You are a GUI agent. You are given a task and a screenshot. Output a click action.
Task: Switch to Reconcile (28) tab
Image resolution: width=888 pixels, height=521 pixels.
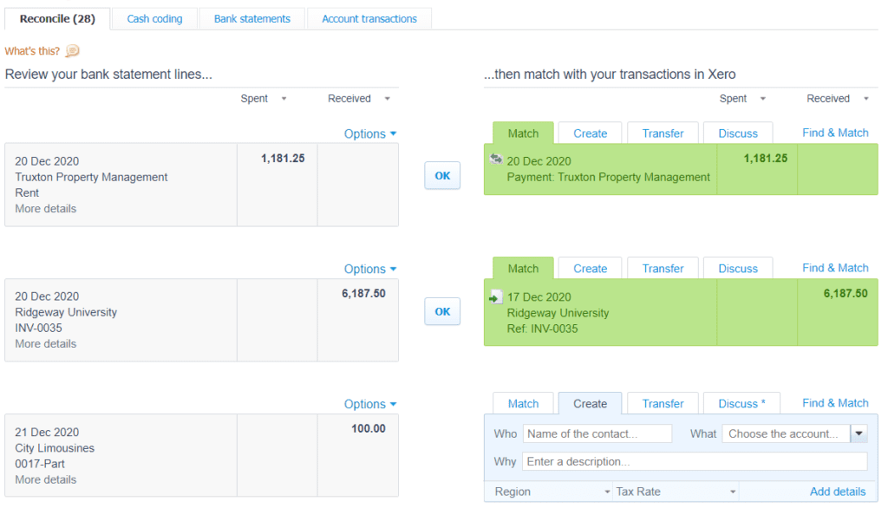[x=57, y=19]
